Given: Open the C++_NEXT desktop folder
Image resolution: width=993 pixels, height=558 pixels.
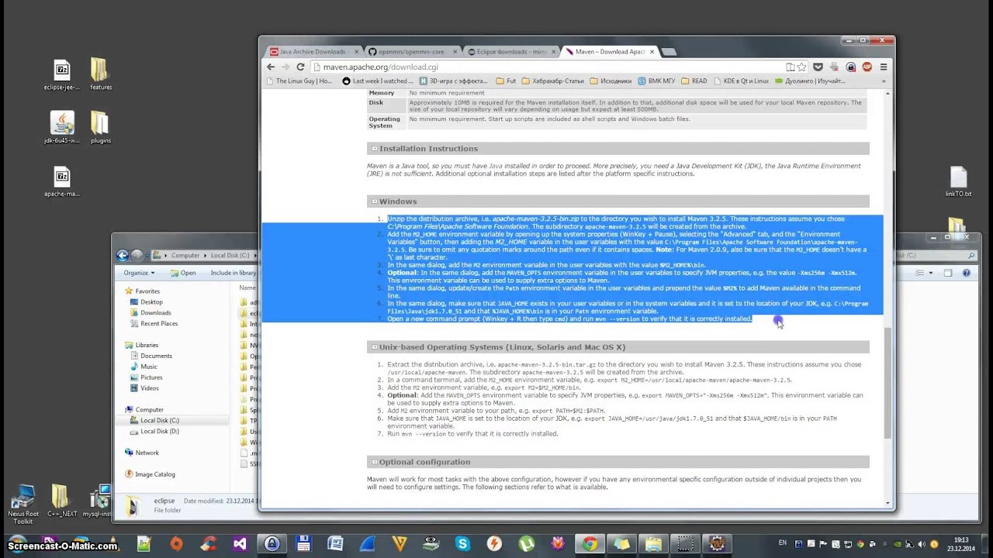Looking at the screenshot, I should coord(62,502).
